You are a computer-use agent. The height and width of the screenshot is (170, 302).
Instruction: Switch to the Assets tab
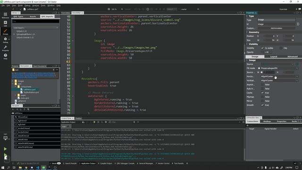pos(33,17)
